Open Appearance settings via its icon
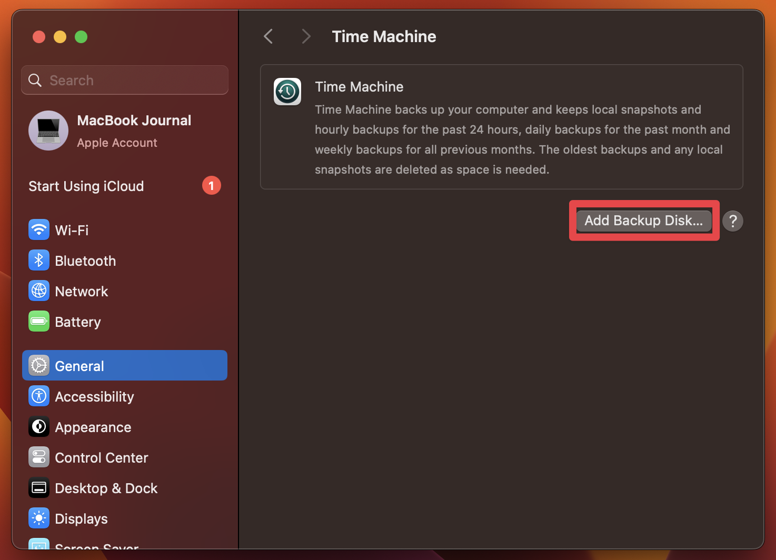The height and width of the screenshot is (560, 776). 39,426
